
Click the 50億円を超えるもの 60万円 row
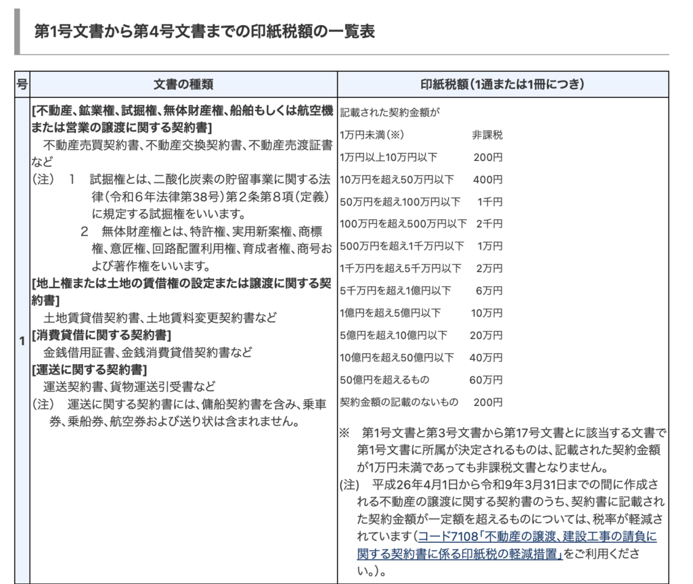[x=421, y=380]
